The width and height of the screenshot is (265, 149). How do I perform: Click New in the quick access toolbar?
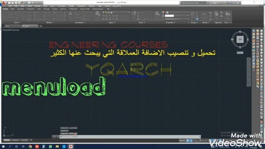[x=9, y=3]
